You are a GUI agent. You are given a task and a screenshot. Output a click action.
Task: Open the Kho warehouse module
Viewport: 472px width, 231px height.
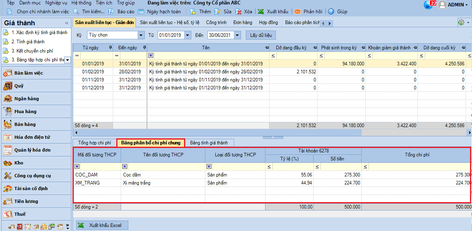pos(19,163)
